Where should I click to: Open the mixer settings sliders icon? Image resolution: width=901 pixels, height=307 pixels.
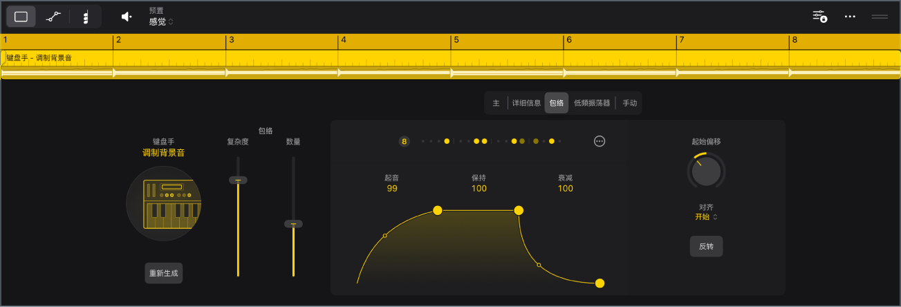(819, 16)
